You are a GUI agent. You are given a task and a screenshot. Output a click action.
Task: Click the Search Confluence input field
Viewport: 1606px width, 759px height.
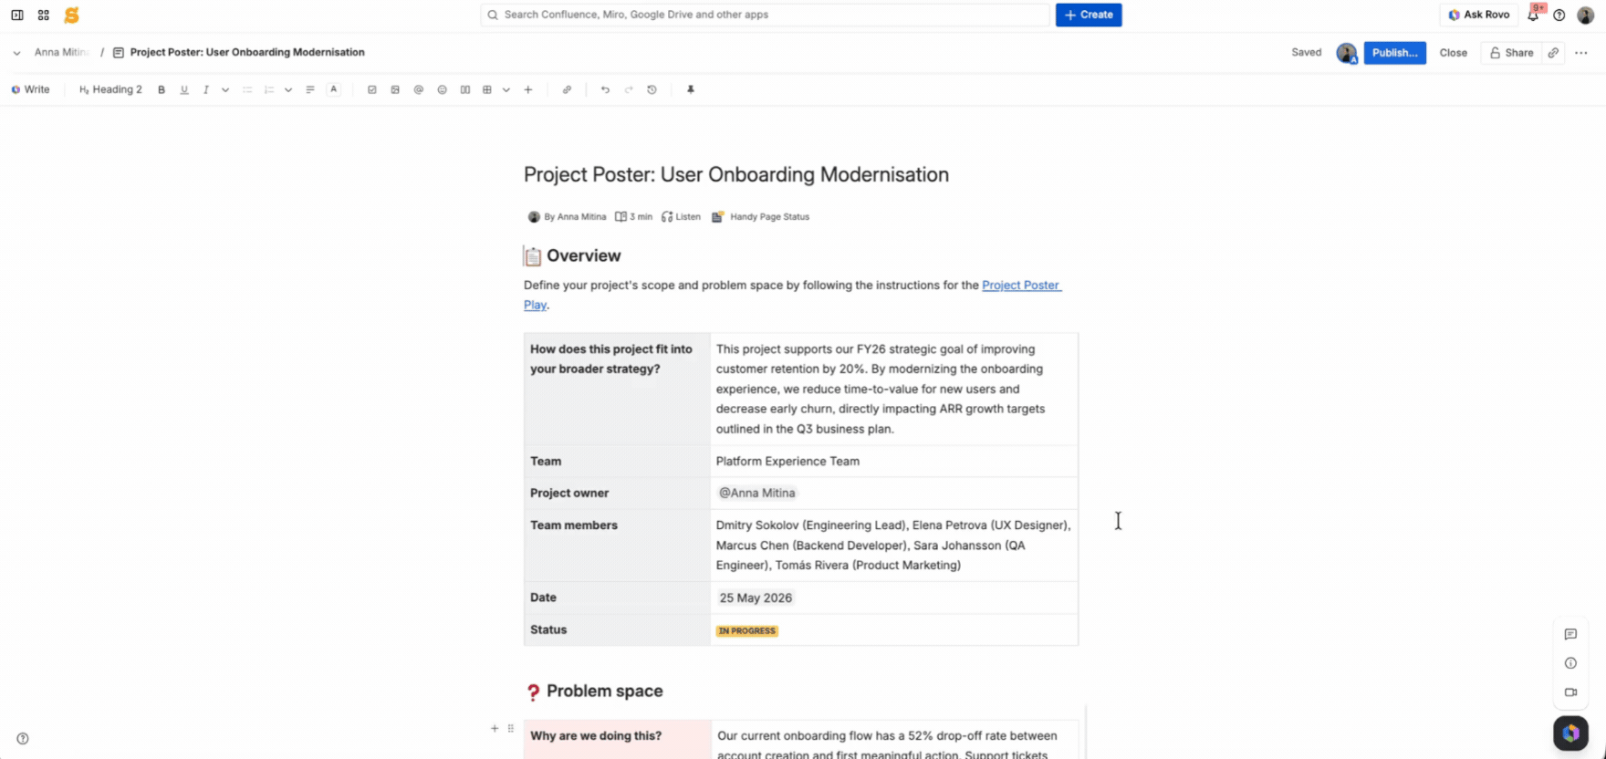pyautogui.click(x=765, y=15)
